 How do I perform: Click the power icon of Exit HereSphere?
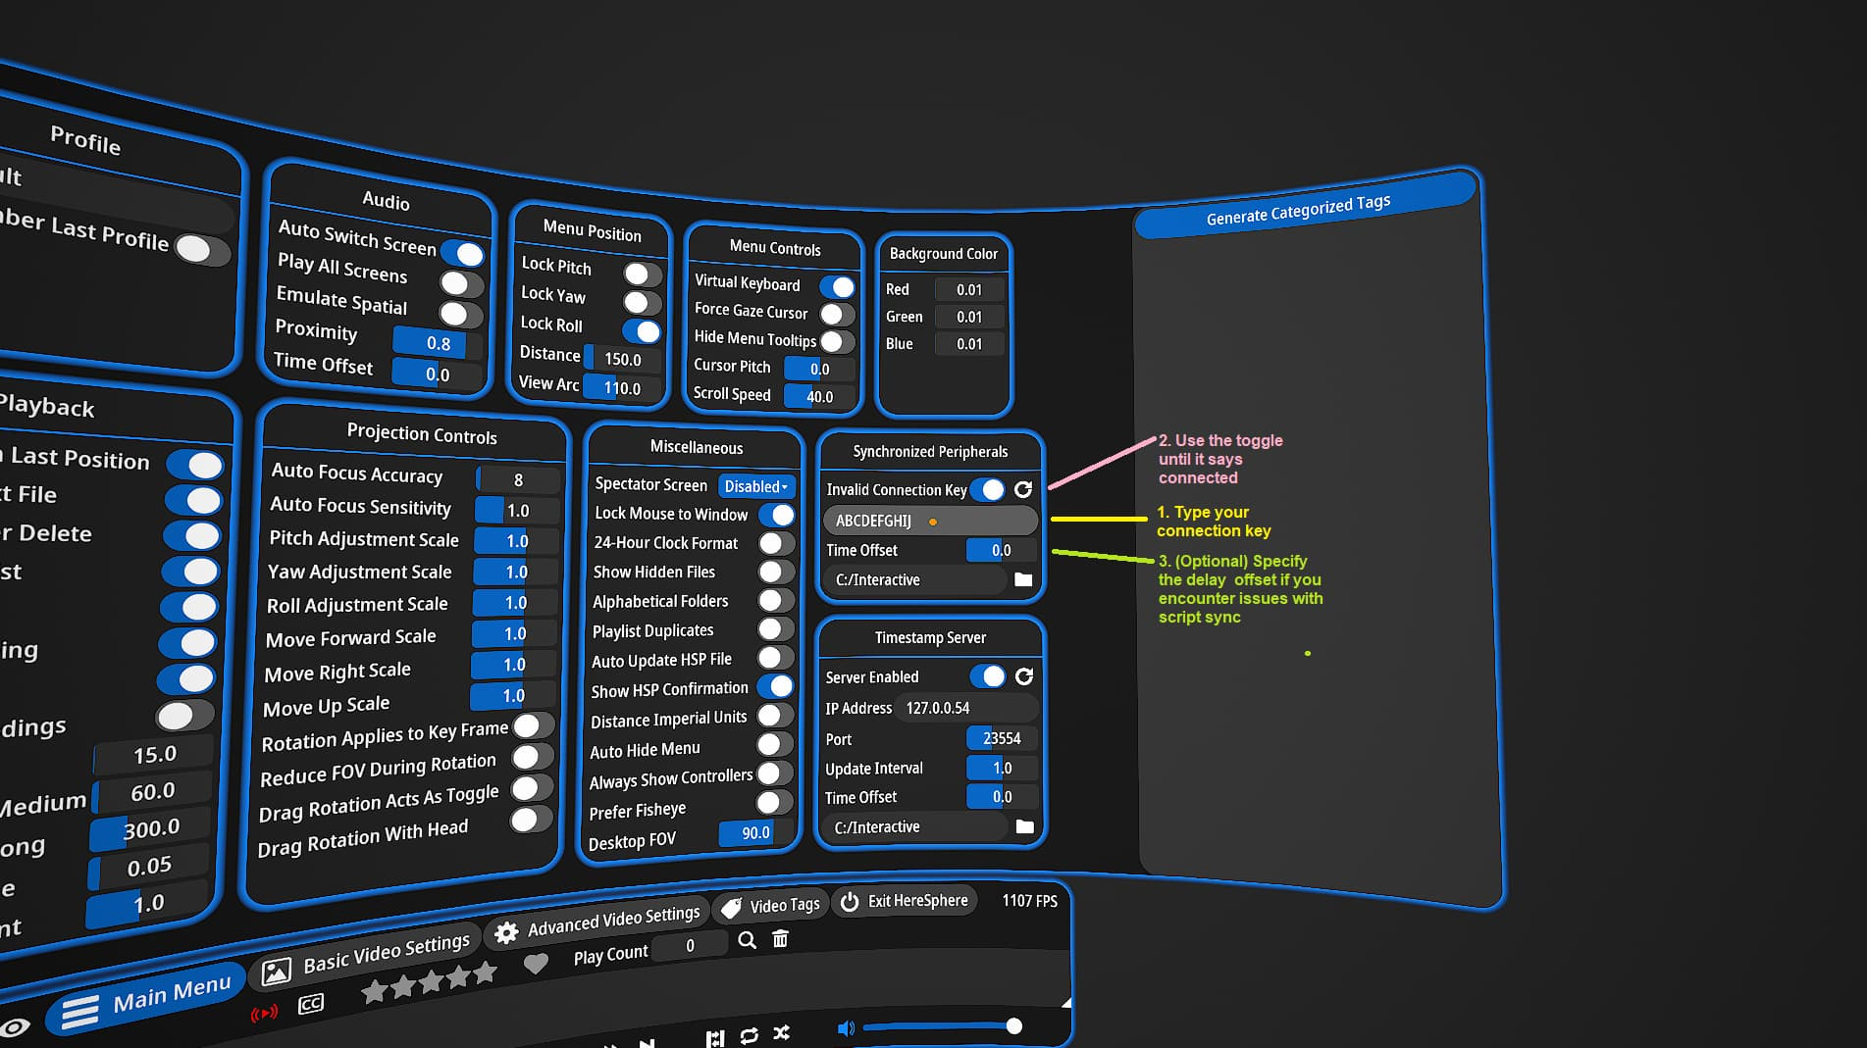click(x=850, y=901)
